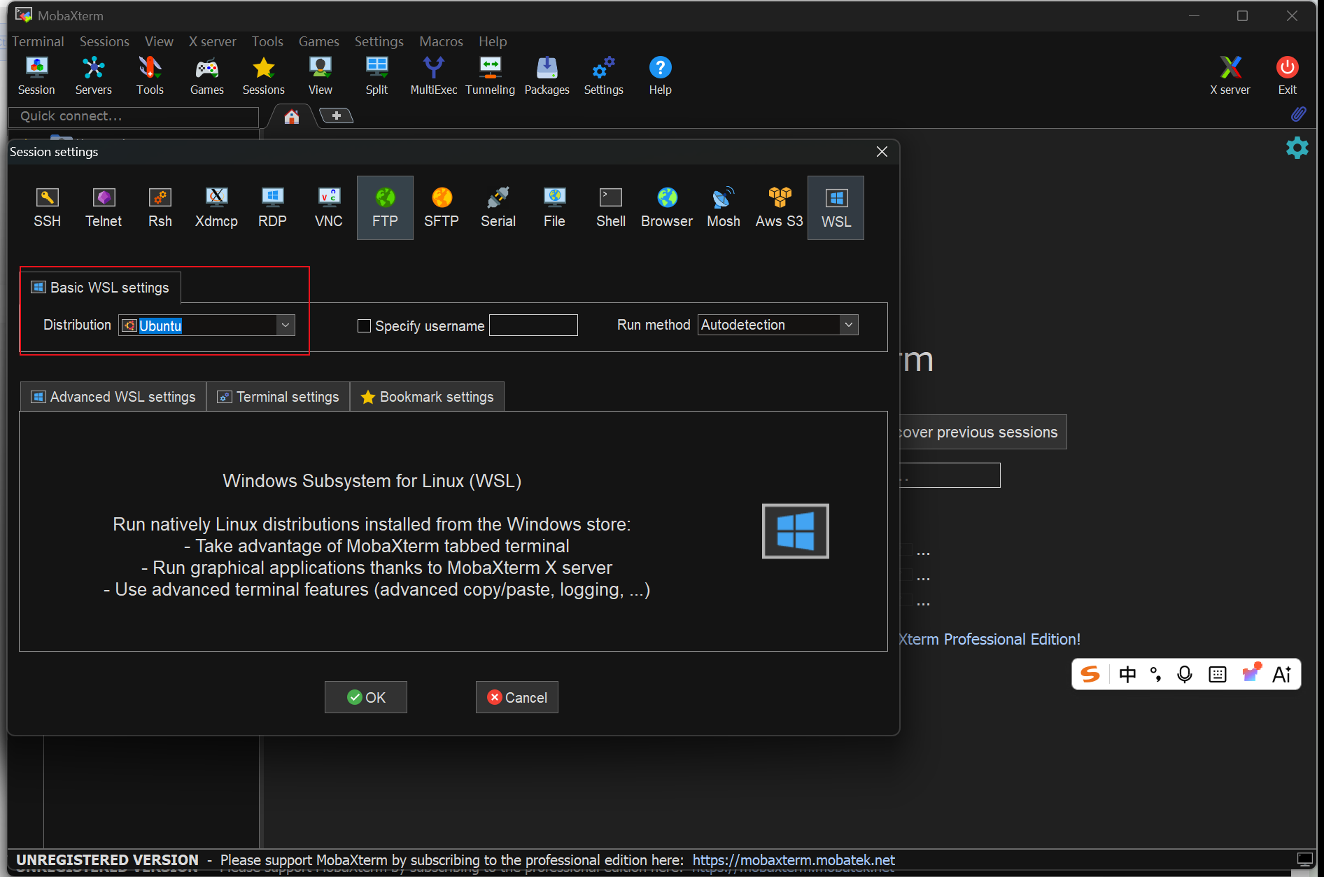This screenshot has width=1324, height=877.
Task: Click the paperclip attach icon
Action: 1299,114
